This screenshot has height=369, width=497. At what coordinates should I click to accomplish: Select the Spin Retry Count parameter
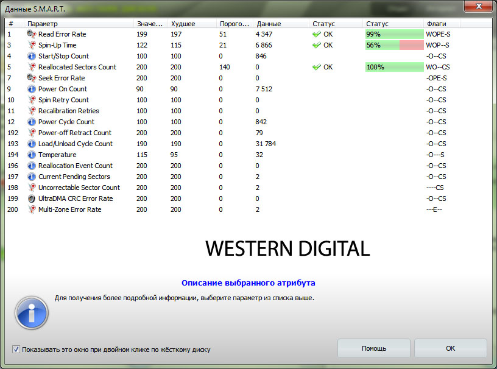[63, 100]
